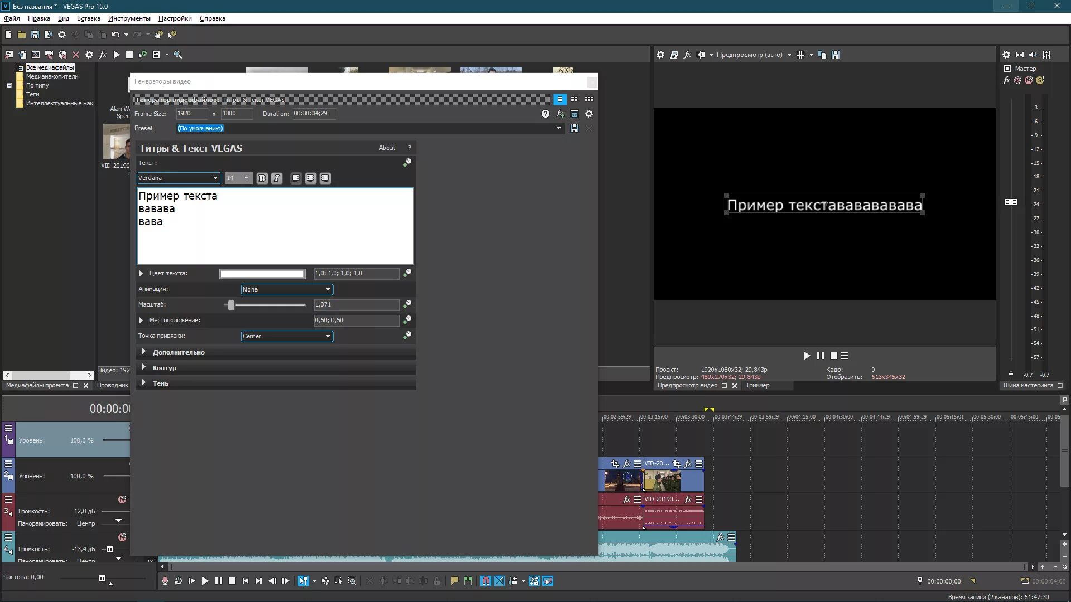Click the Italic formatting button
The height and width of the screenshot is (602, 1071).
[277, 178]
